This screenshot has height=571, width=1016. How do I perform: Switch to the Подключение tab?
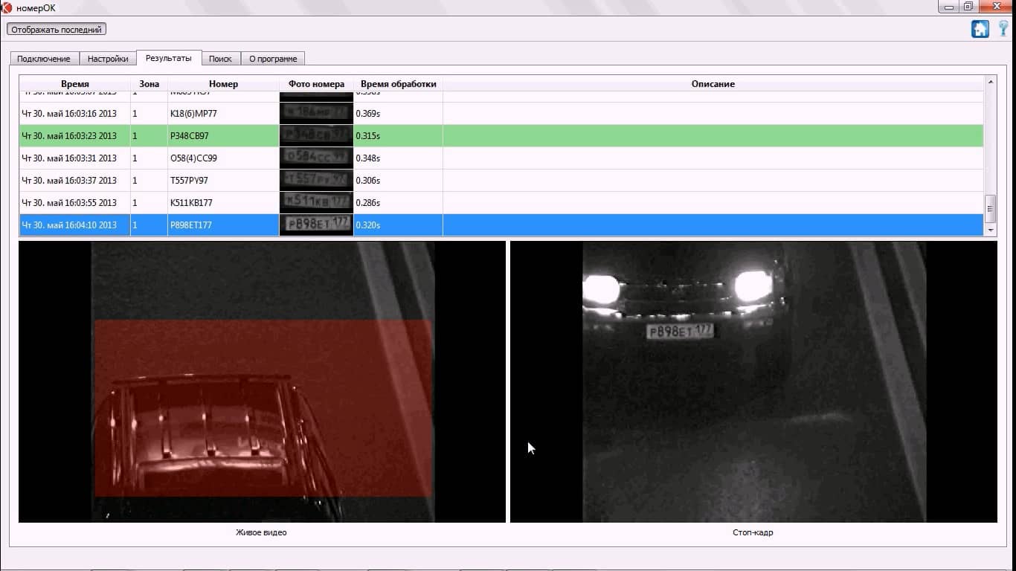[x=44, y=59]
